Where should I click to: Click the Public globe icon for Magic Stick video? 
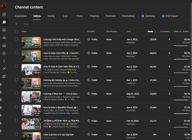(89, 39)
